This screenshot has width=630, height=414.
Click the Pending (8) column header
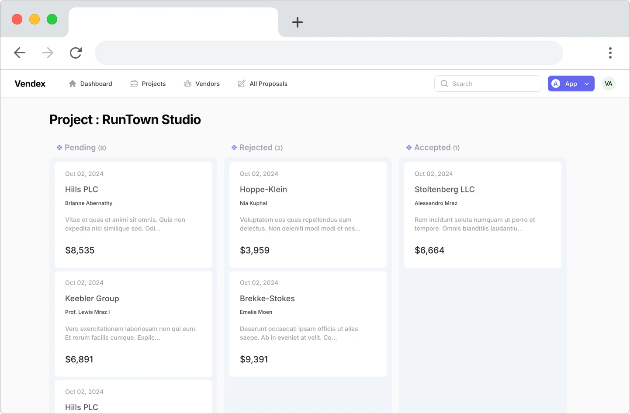tap(81, 148)
